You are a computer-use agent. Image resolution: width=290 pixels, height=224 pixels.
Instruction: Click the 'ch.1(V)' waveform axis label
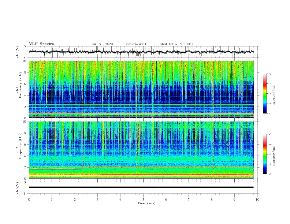click(18, 52)
